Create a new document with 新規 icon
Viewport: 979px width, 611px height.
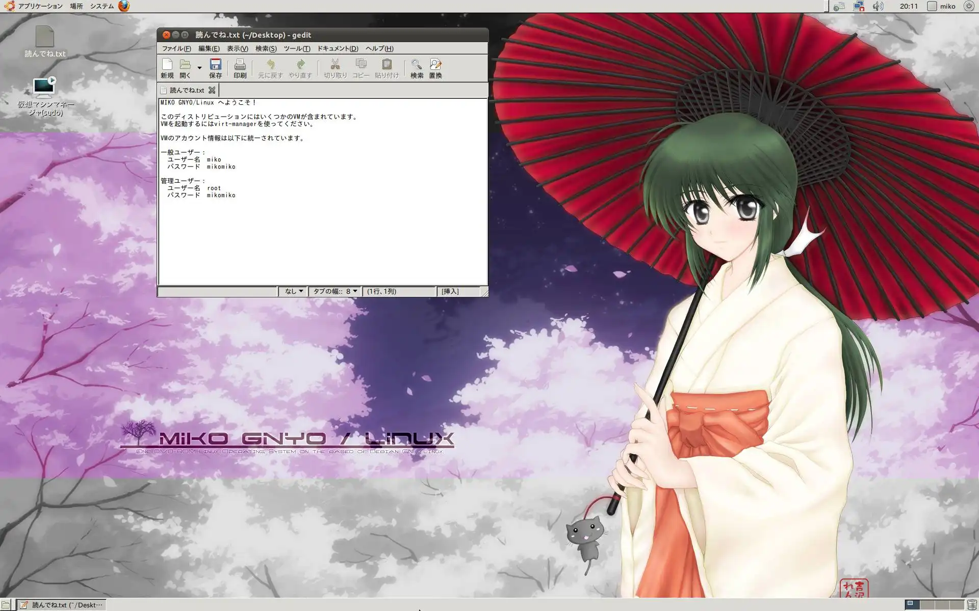click(x=167, y=68)
